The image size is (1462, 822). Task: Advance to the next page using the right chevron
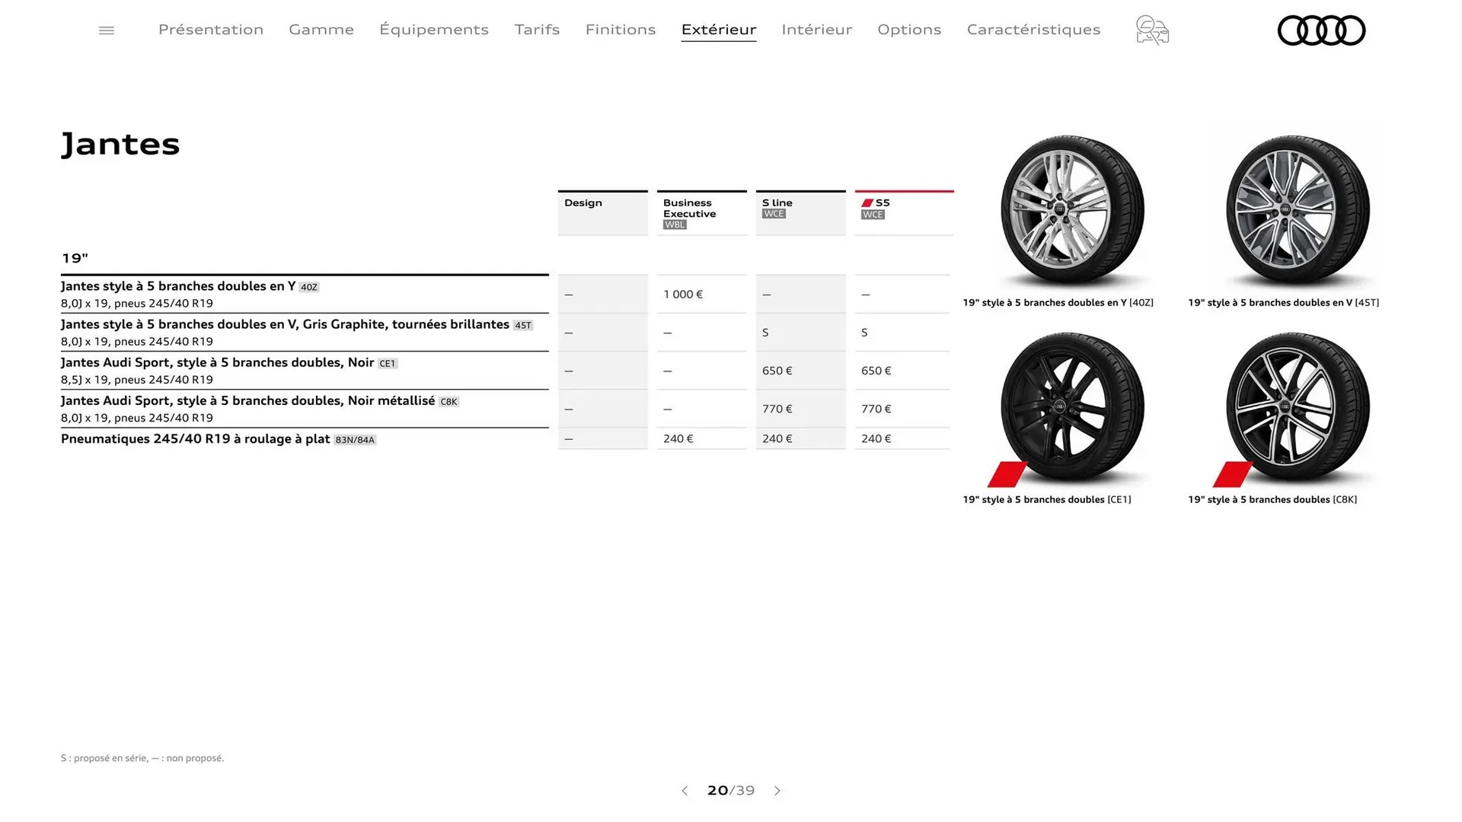click(777, 791)
